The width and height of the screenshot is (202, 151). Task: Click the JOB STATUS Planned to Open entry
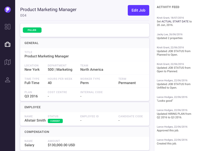tap(174, 51)
